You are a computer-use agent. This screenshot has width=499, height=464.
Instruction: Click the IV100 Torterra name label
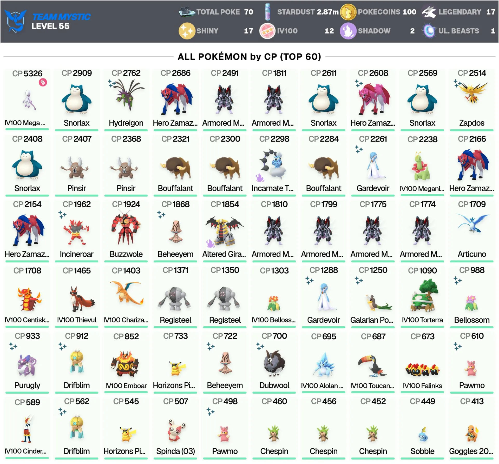422,320
